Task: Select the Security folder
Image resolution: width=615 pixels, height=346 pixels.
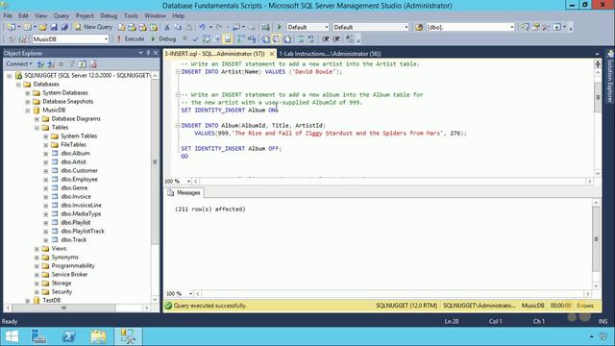Action: 61,291
